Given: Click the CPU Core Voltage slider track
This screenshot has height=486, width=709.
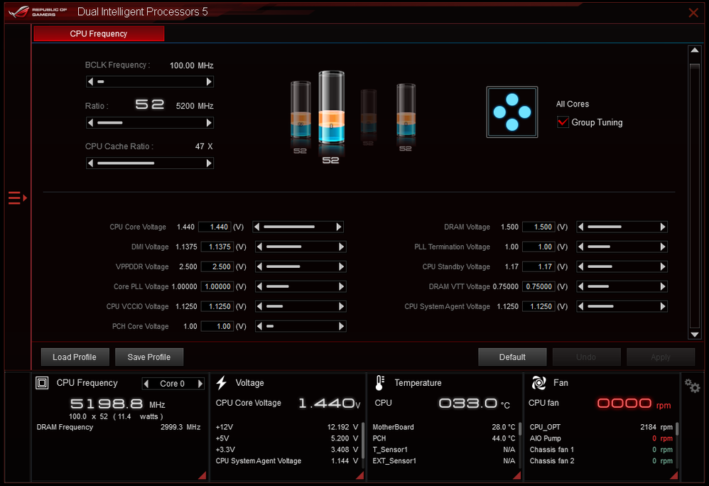Looking at the screenshot, I should [298, 227].
